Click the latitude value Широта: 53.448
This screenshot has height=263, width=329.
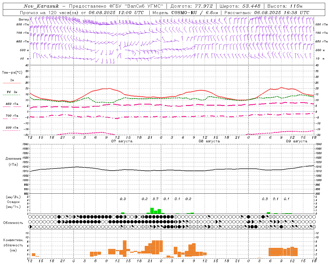[240, 6]
